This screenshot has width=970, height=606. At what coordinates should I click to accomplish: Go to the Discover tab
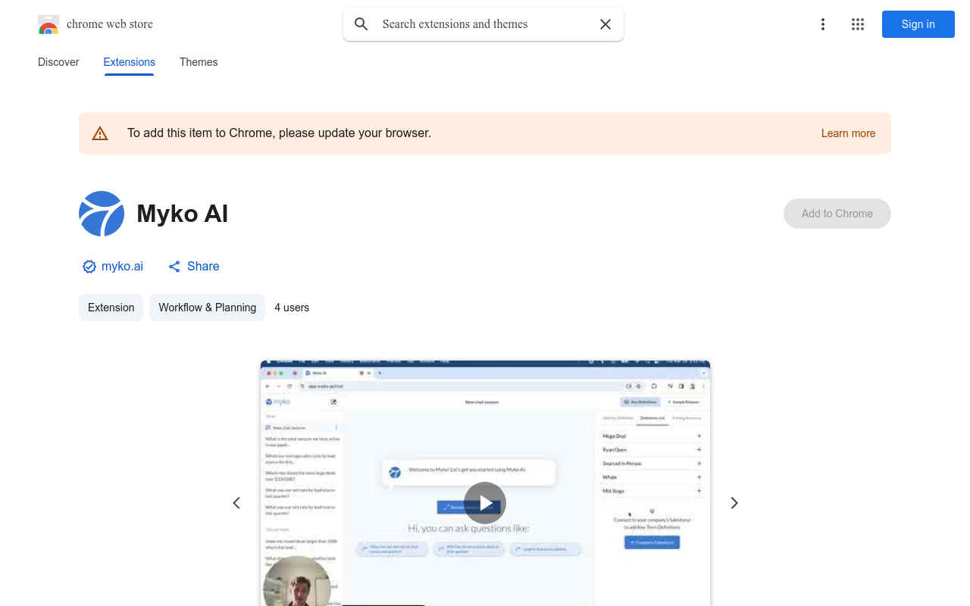click(x=58, y=62)
